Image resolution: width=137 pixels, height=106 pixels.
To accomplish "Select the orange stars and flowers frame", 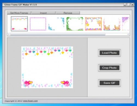I will 93,24.
